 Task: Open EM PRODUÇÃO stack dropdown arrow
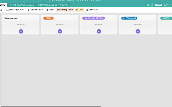[153, 18]
